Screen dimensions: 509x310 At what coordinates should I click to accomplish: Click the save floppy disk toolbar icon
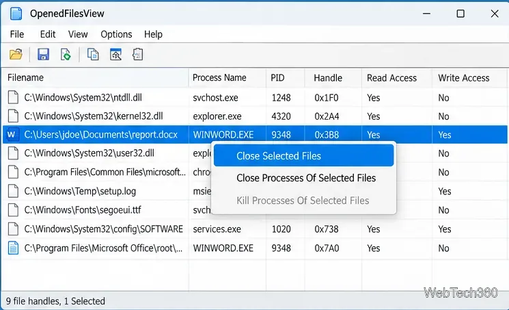pyautogui.click(x=43, y=54)
